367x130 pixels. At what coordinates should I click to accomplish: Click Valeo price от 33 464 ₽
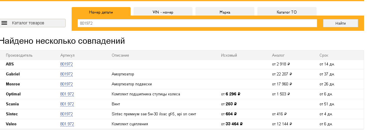coord(232,124)
